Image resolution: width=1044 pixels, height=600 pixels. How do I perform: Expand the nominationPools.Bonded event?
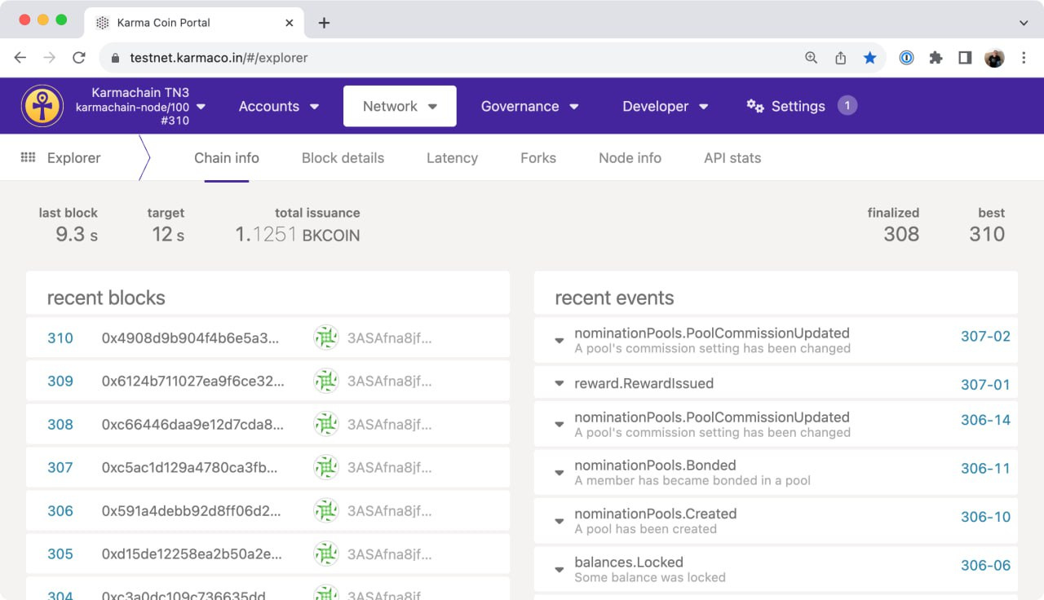(560, 473)
